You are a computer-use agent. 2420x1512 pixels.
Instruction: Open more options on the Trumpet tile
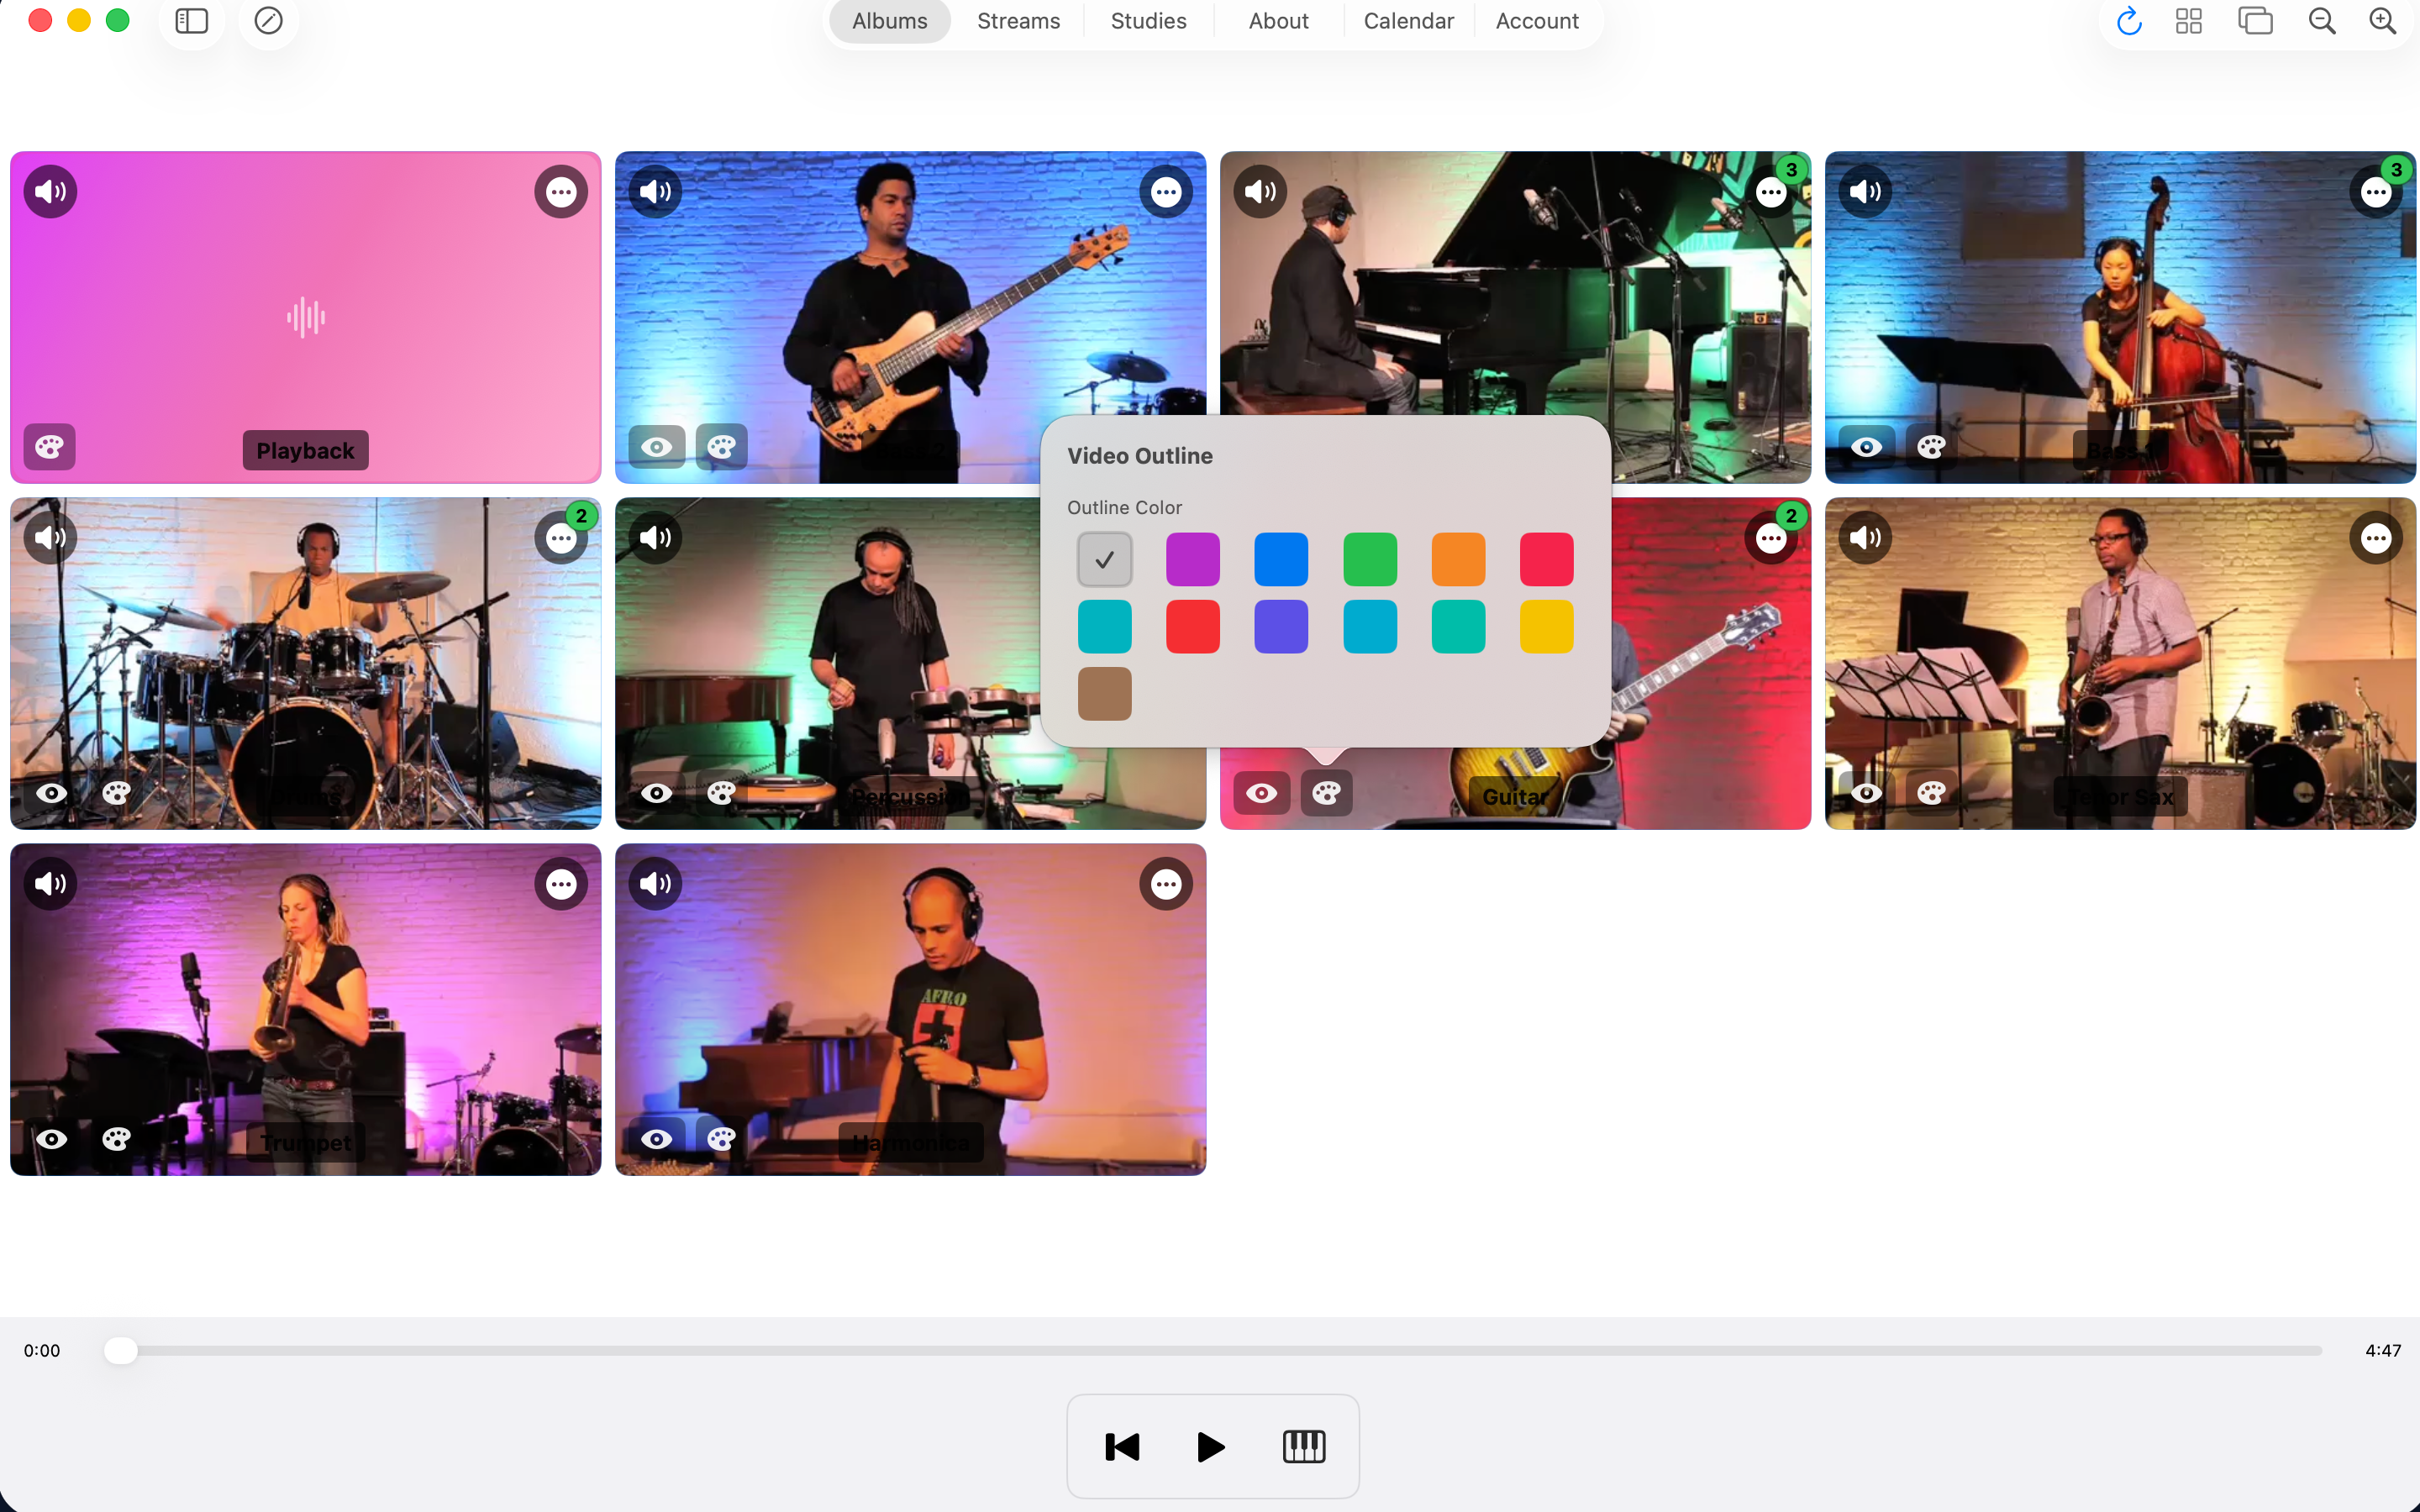pos(561,885)
